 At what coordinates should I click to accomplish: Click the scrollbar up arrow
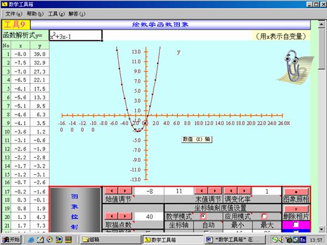point(321,24)
